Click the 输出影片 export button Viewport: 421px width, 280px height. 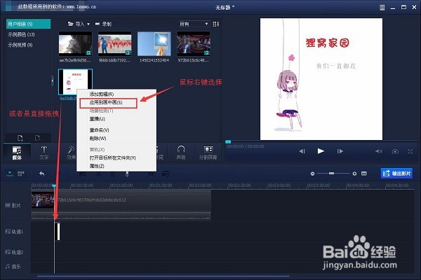click(x=396, y=174)
